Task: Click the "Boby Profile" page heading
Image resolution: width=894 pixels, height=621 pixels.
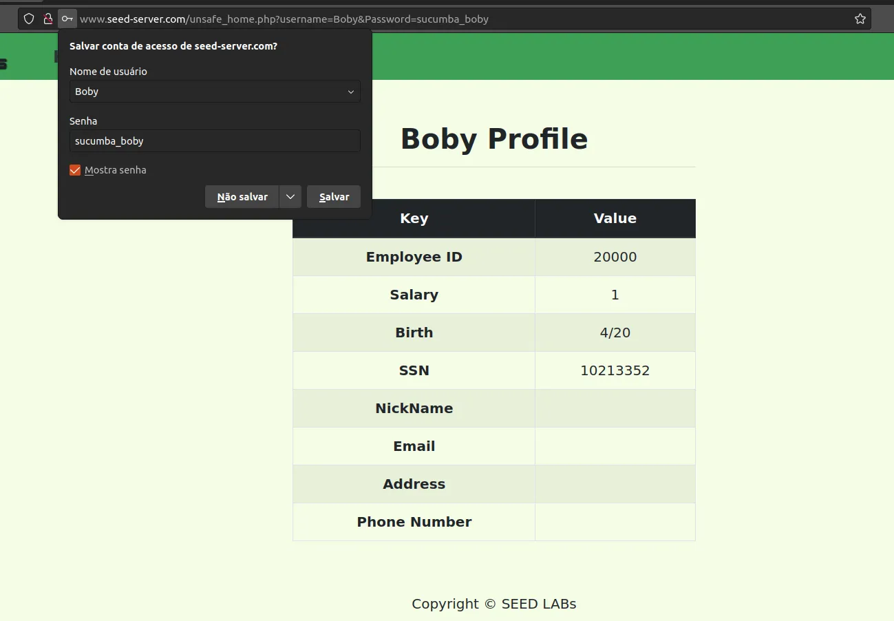Action: 493,139
